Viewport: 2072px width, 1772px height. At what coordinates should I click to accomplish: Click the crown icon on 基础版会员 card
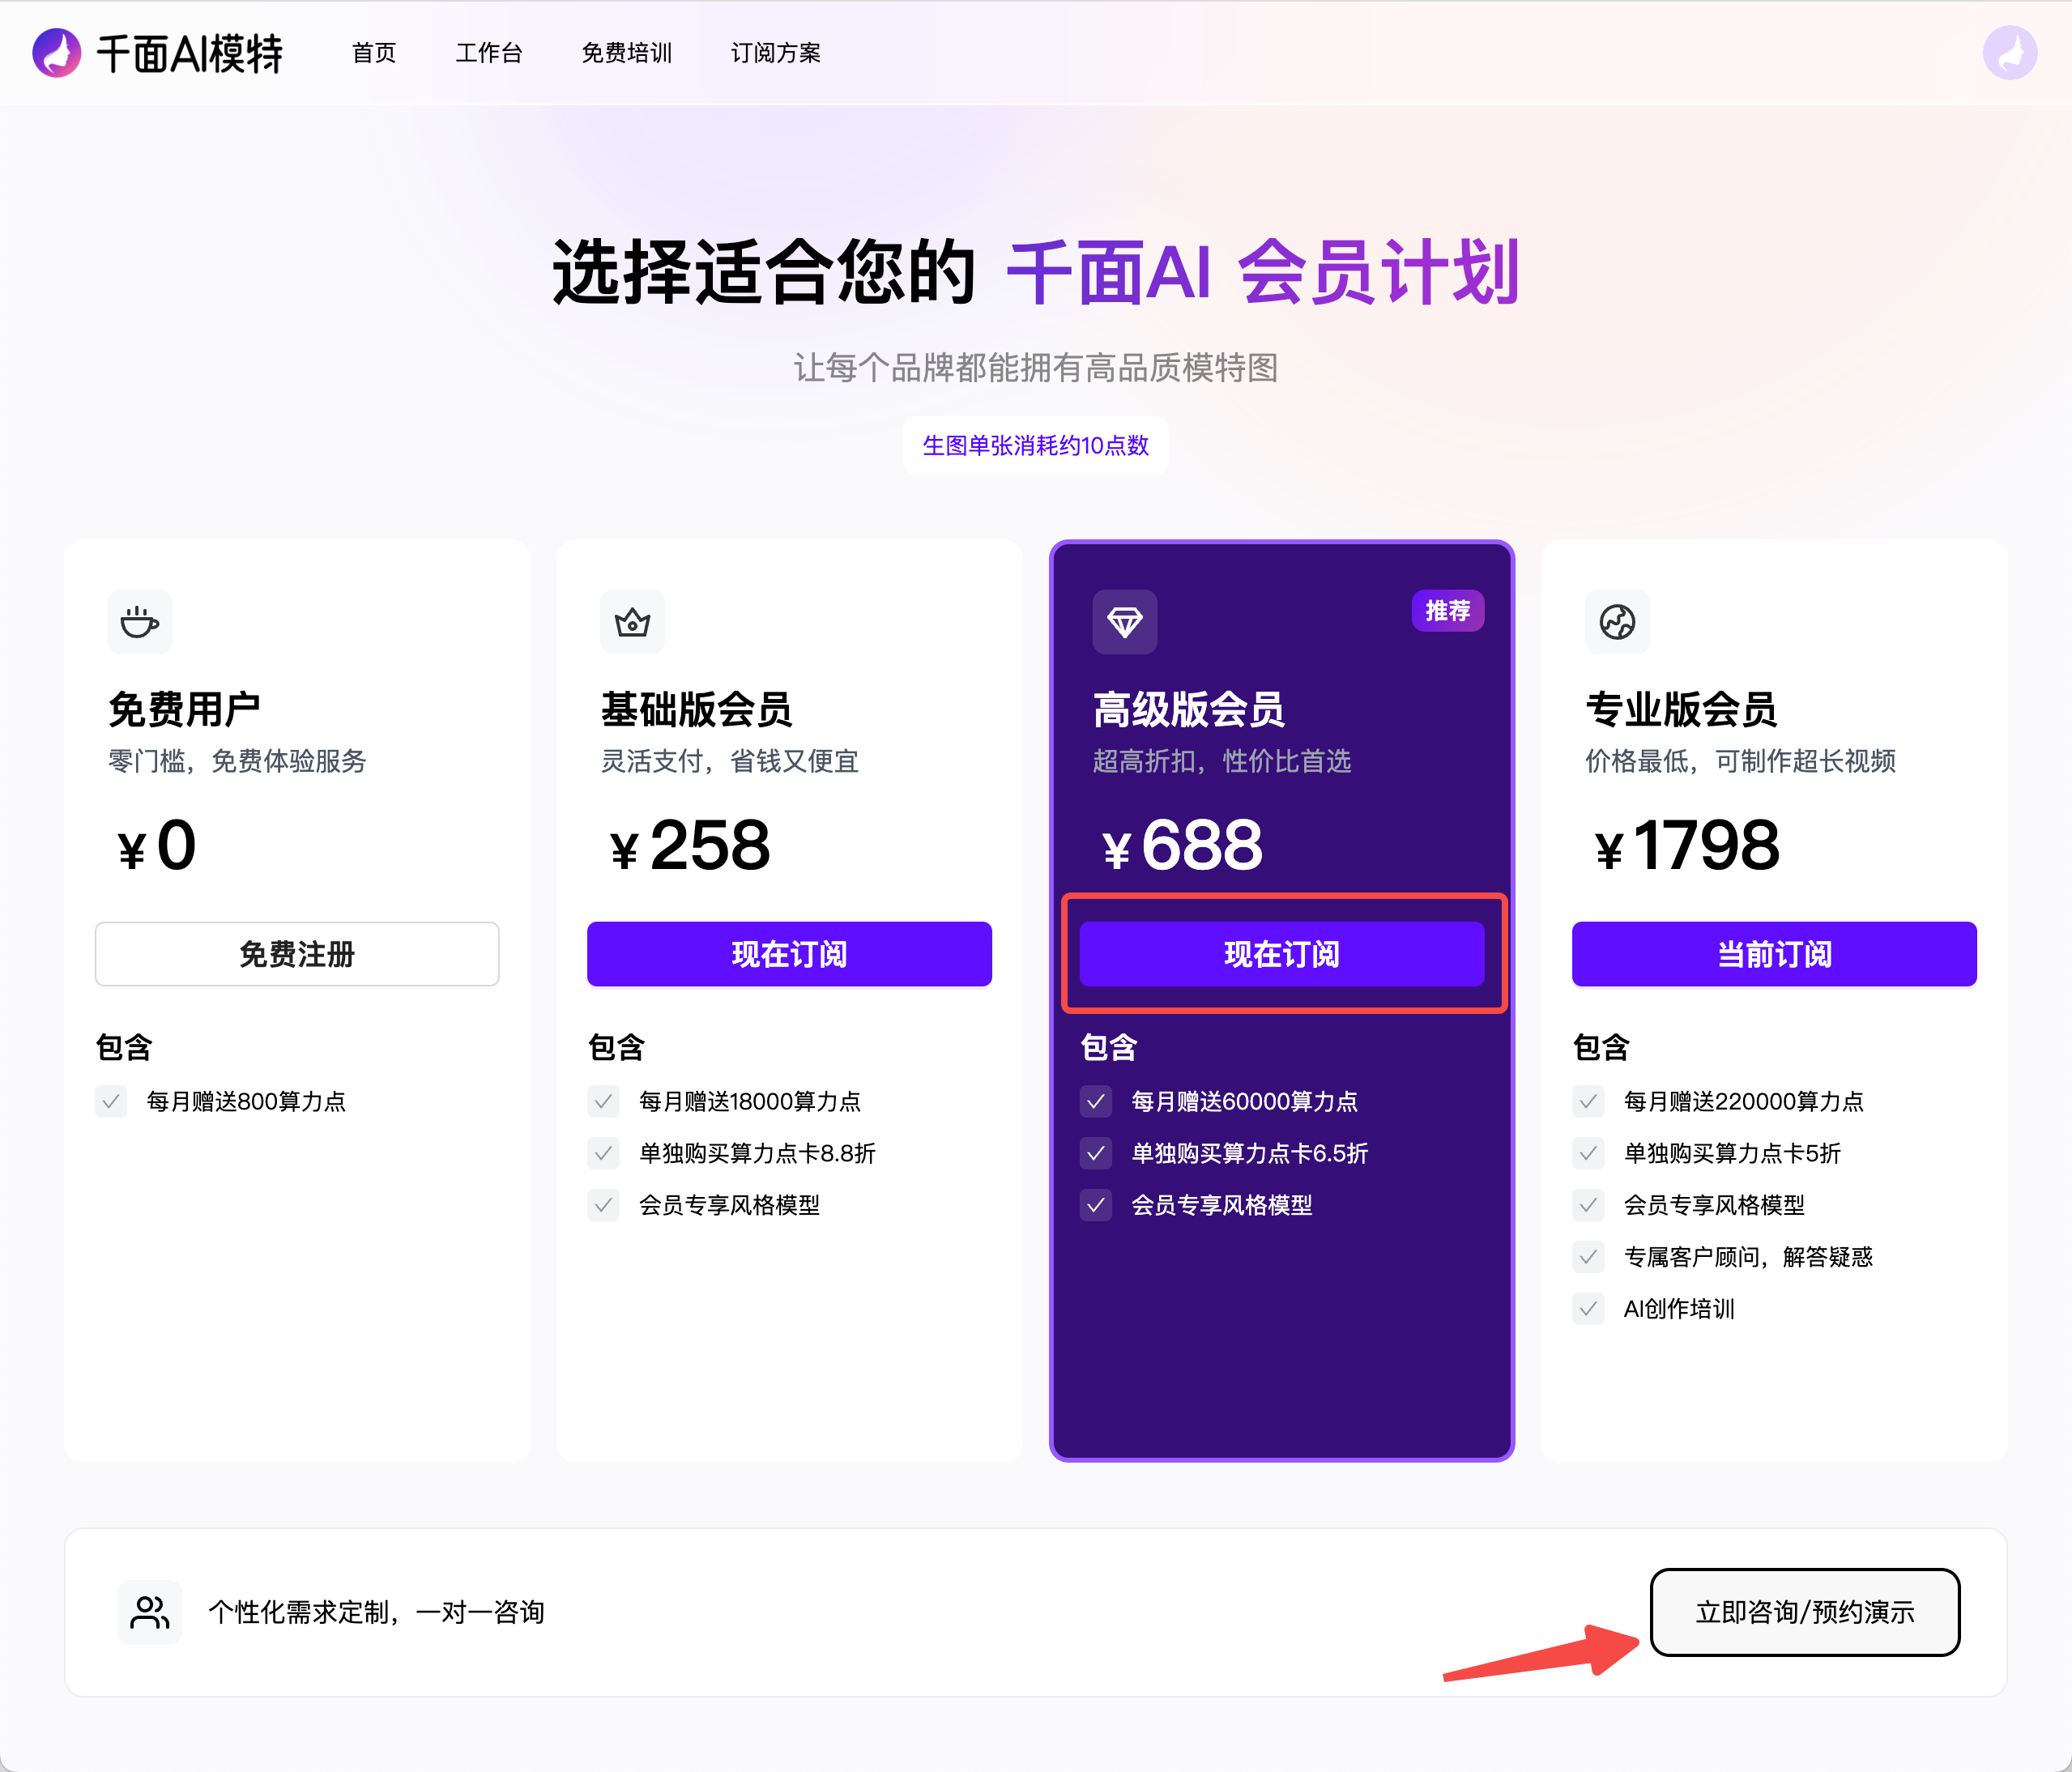pyautogui.click(x=632, y=622)
